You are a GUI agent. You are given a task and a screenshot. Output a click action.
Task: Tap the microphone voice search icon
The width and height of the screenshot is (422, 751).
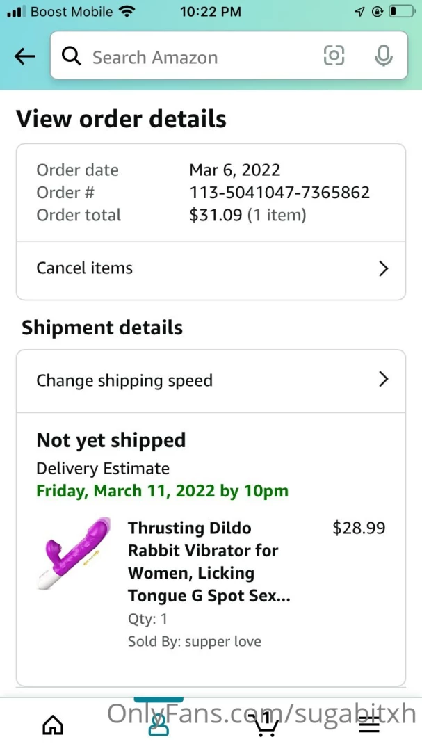click(383, 56)
